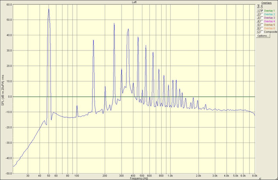278x180 pixels.
Task: Uncheck the Overlay 1 checkbox
Action: (262, 10)
